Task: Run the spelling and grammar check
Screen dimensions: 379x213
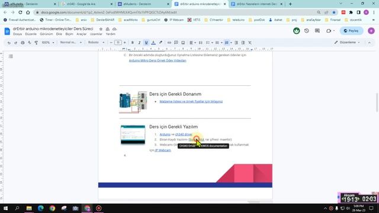Action: 29,43
